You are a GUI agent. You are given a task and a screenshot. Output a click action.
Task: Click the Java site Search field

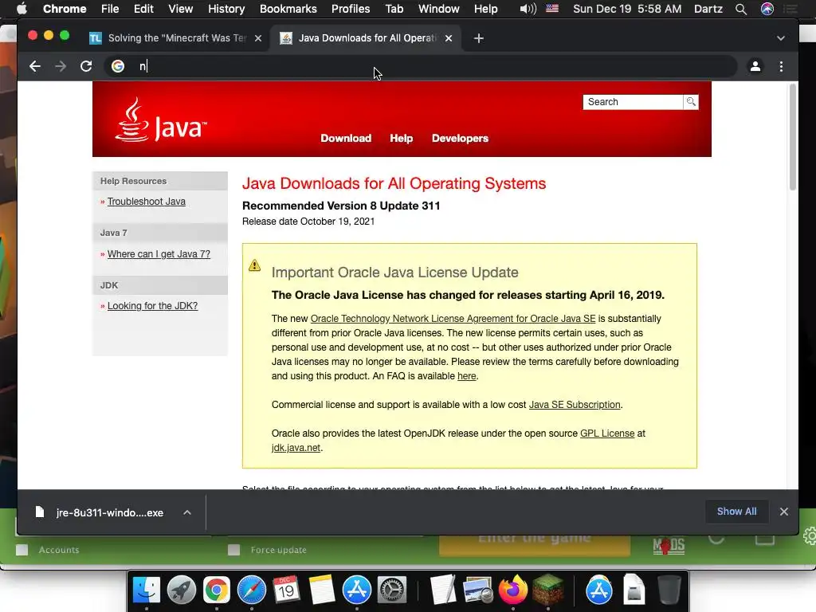633,102
